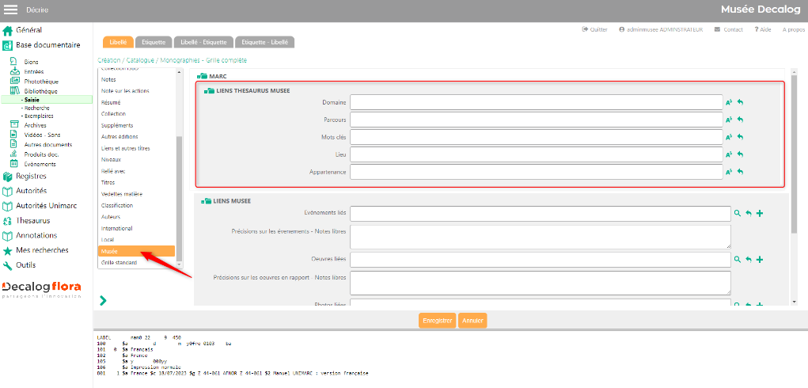The width and height of the screenshot is (808, 388).
Task: Collapse the LIENS THESAURUS MUSEE section
Action: coord(208,91)
